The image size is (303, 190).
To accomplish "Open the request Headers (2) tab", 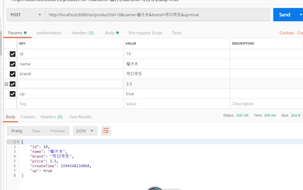I will [83, 33].
